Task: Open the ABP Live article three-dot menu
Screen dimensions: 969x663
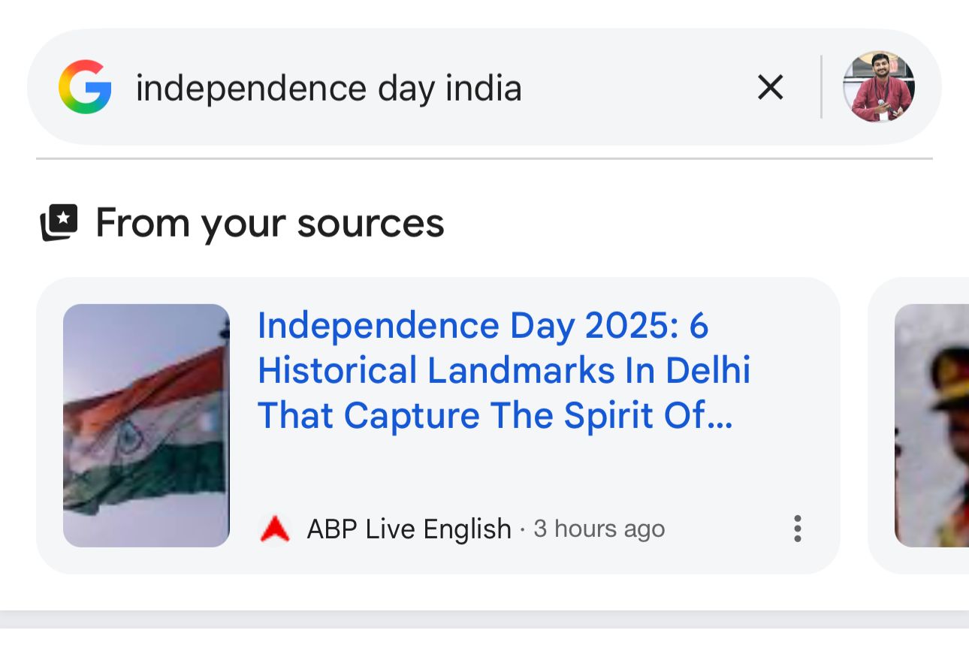Action: (797, 529)
